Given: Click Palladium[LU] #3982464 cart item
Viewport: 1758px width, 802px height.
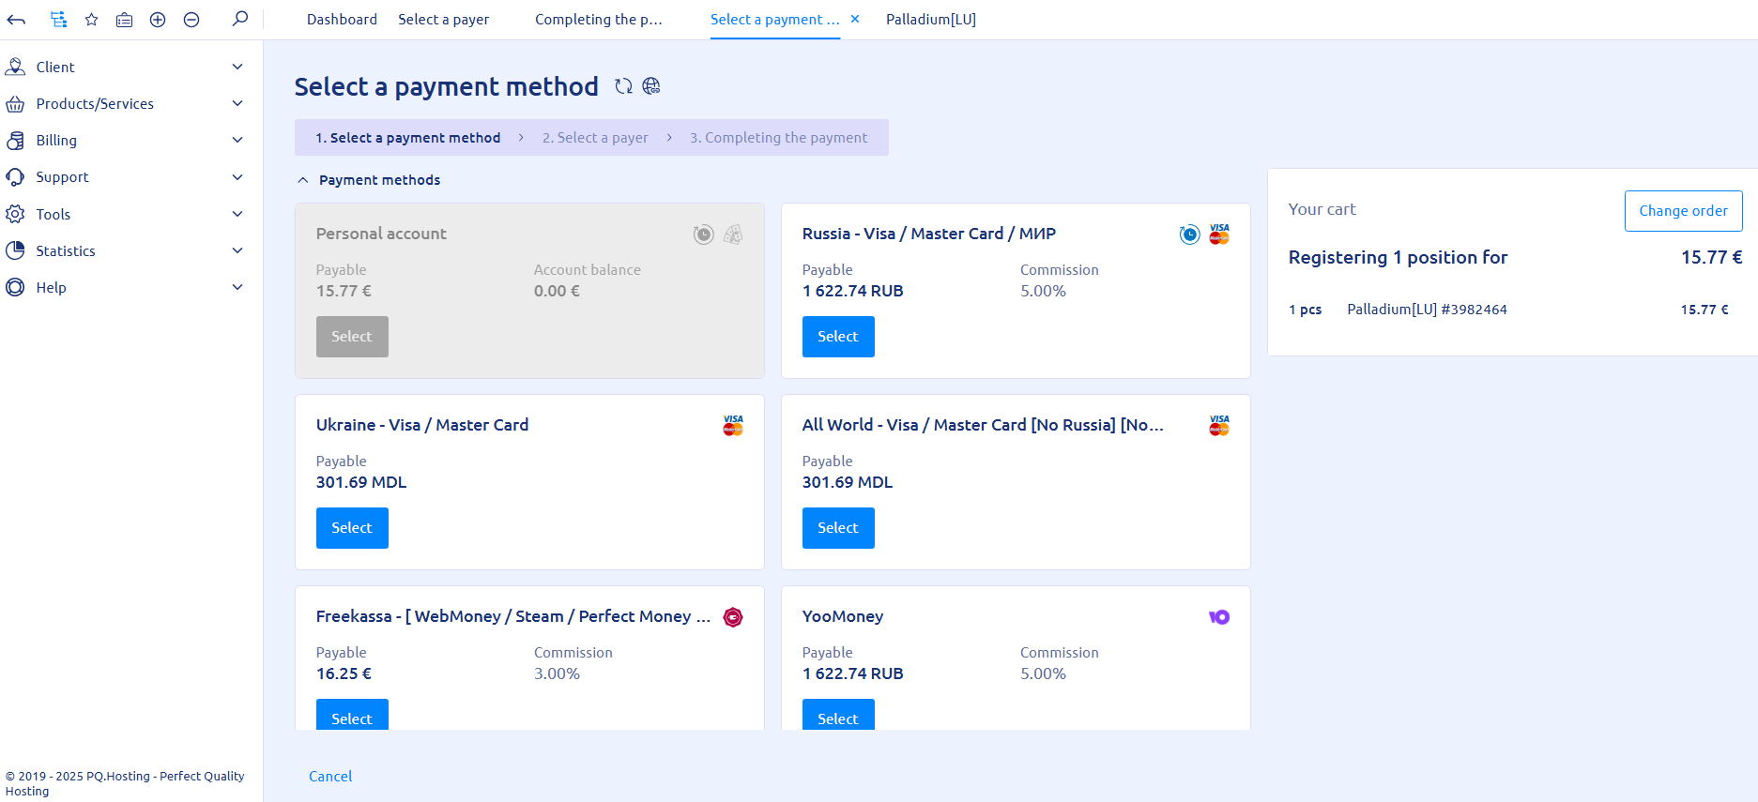Looking at the screenshot, I should 1427,310.
